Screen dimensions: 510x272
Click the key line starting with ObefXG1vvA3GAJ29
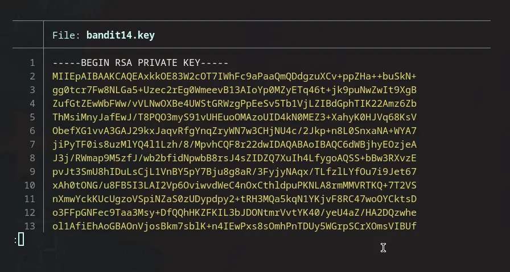click(x=234, y=131)
